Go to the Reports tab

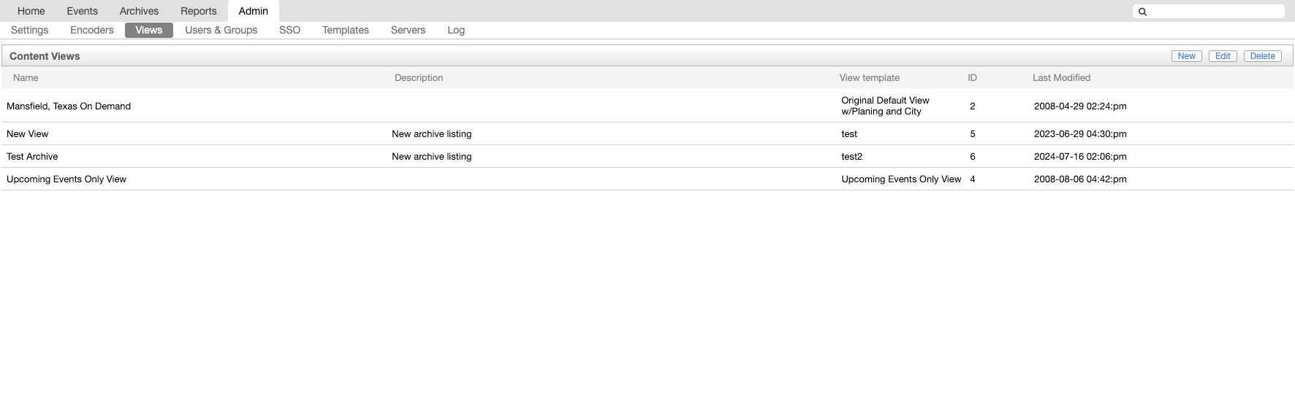click(x=199, y=11)
